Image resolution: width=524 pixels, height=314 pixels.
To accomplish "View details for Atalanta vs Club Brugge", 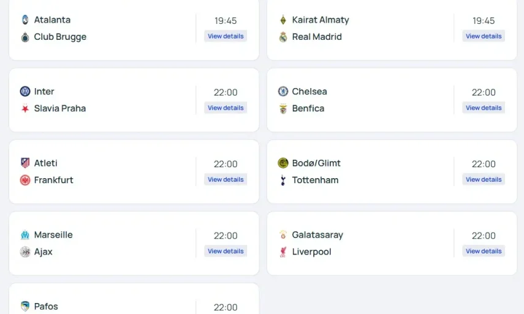I will click(x=226, y=36).
